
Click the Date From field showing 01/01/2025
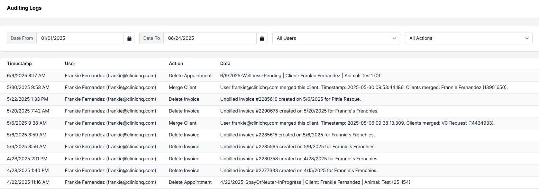coord(80,38)
